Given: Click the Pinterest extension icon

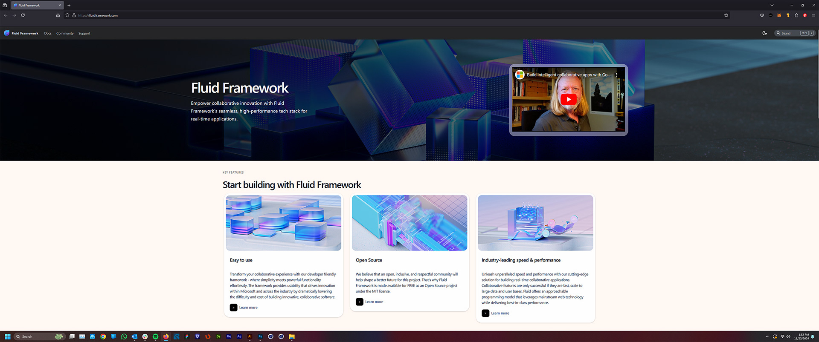Looking at the screenshot, I should coord(805,15).
